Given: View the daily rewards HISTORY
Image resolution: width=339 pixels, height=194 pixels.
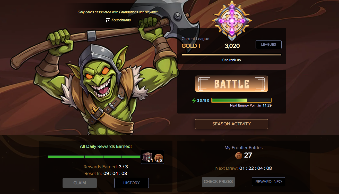Looking at the screenshot, I should click(x=132, y=183).
